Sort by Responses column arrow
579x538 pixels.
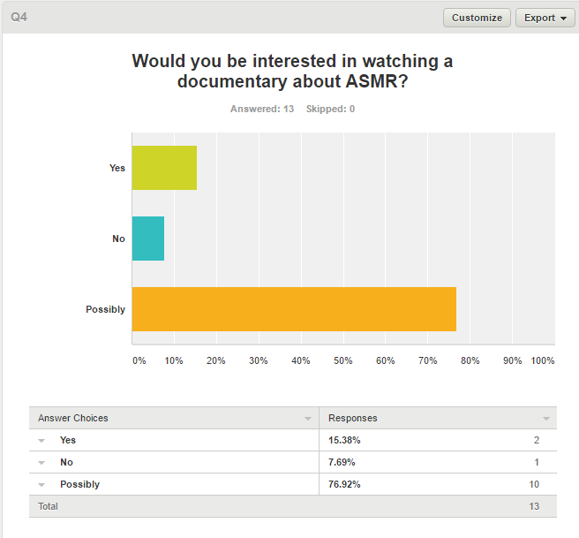point(546,419)
